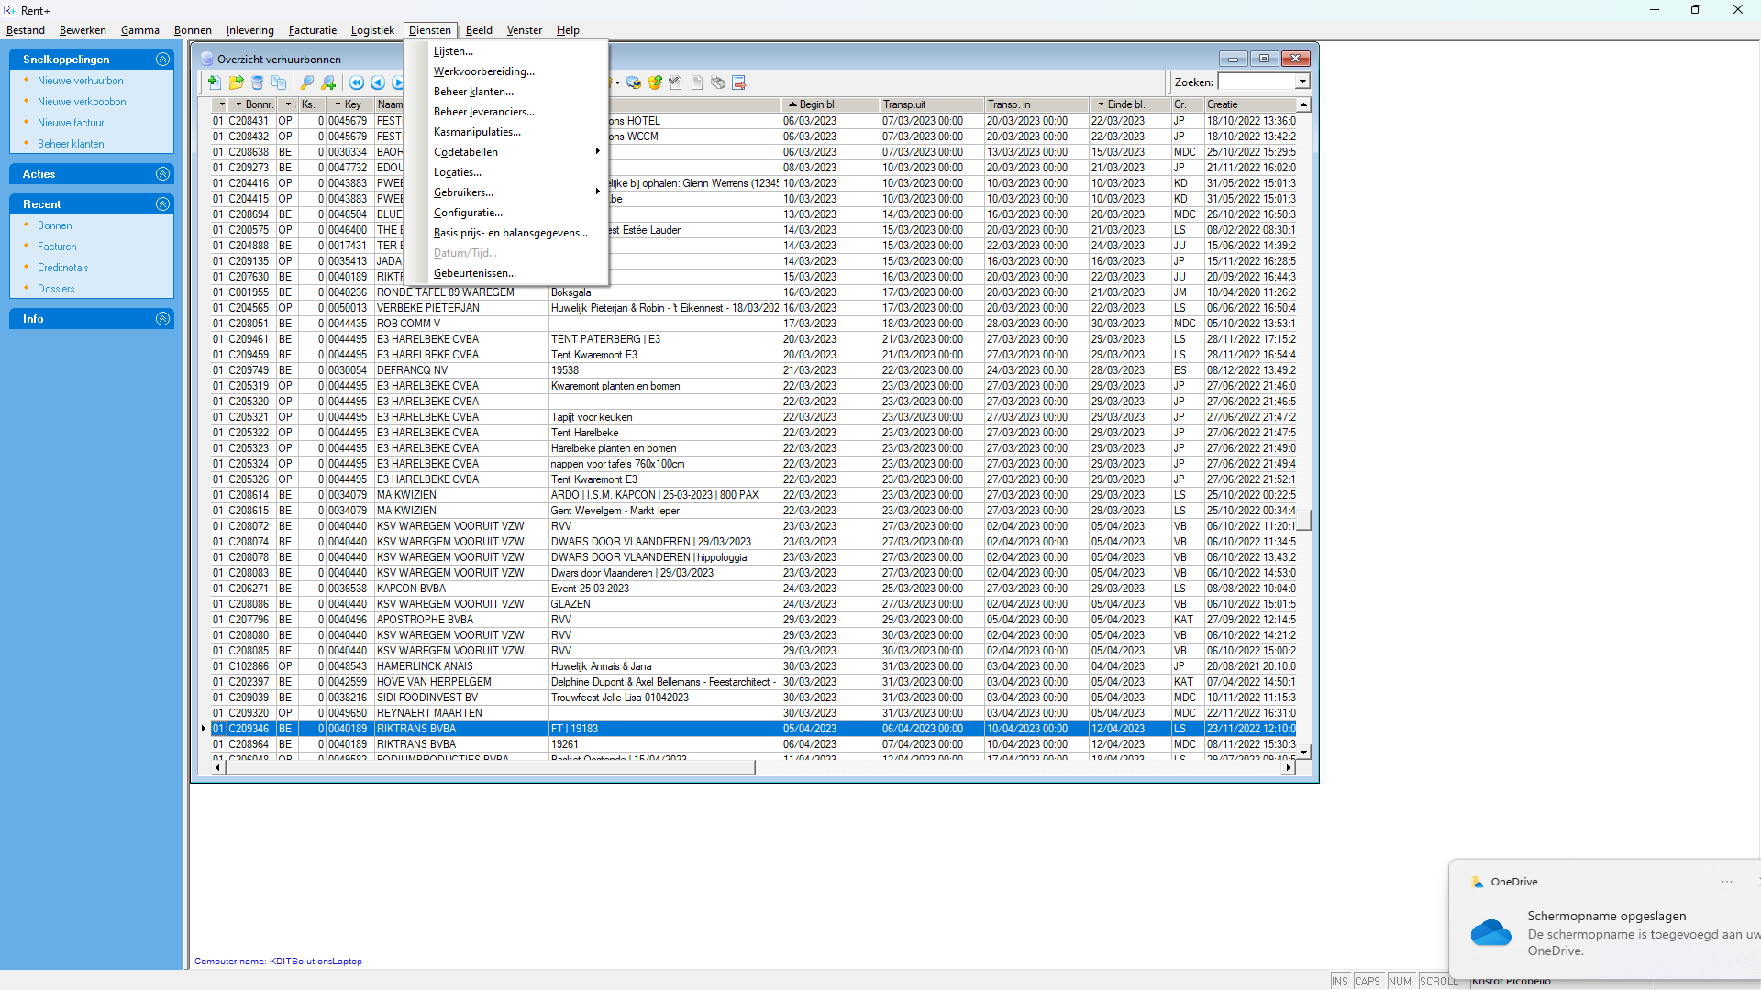Click the magnifier search icon
The image size is (1761, 990).
307,82
